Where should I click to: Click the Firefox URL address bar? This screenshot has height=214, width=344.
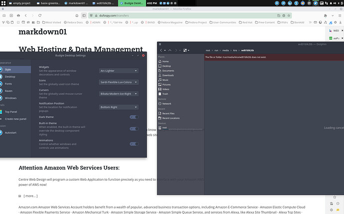150,15
